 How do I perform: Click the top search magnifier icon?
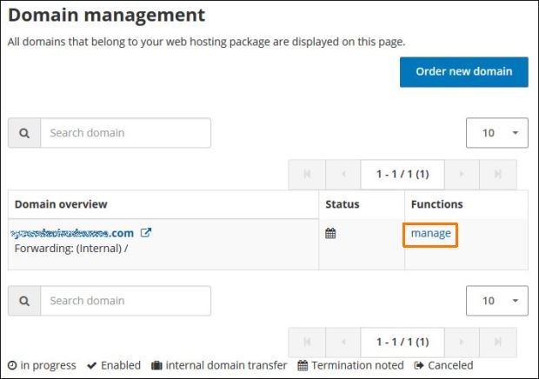(x=24, y=133)
